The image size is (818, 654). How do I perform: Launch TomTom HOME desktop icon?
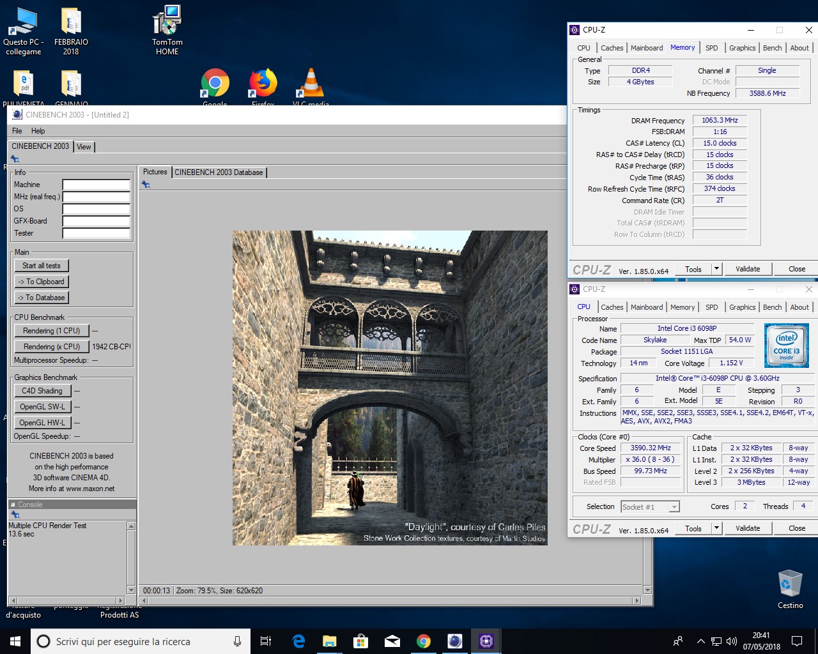167,31
